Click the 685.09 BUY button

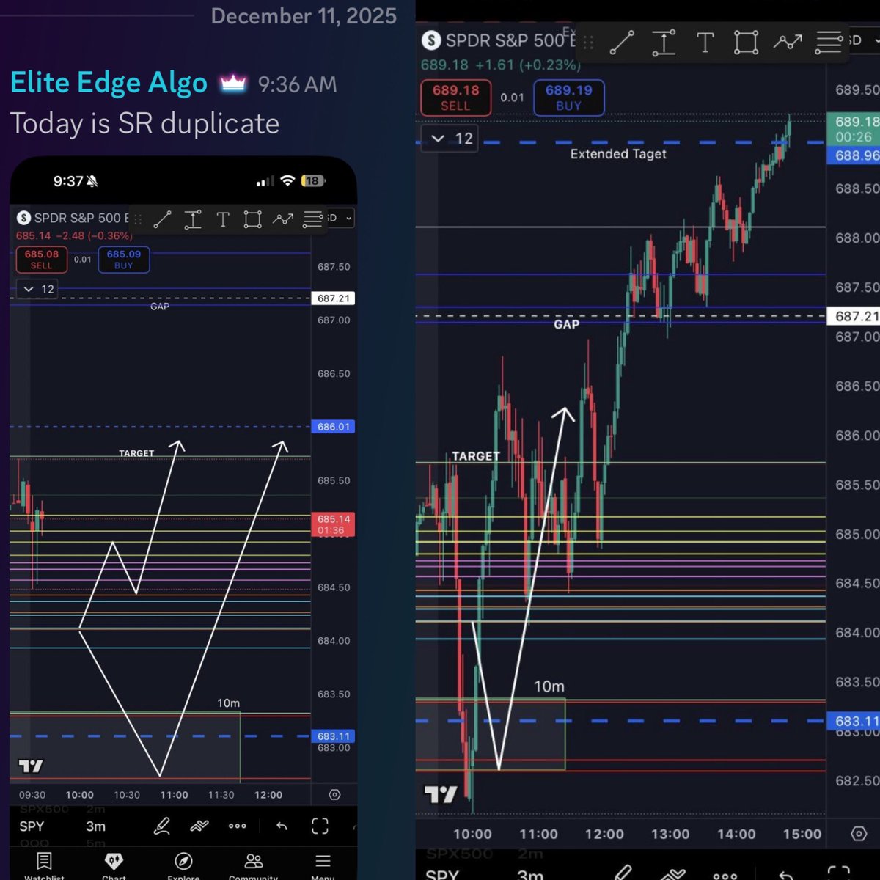pos(124,260)
